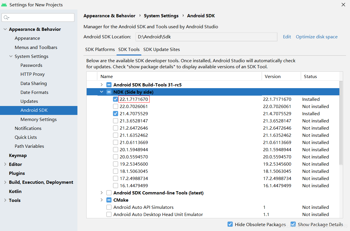Switch to the SDK Tools tab

(129, 49)
